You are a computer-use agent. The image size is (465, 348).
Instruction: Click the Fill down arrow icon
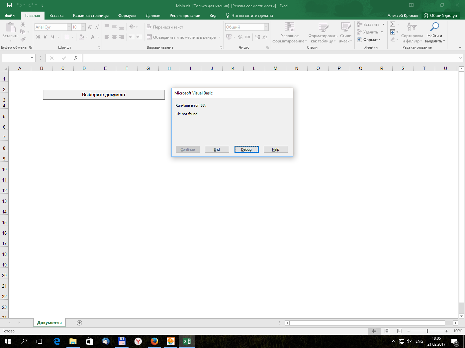click(393, 32)
